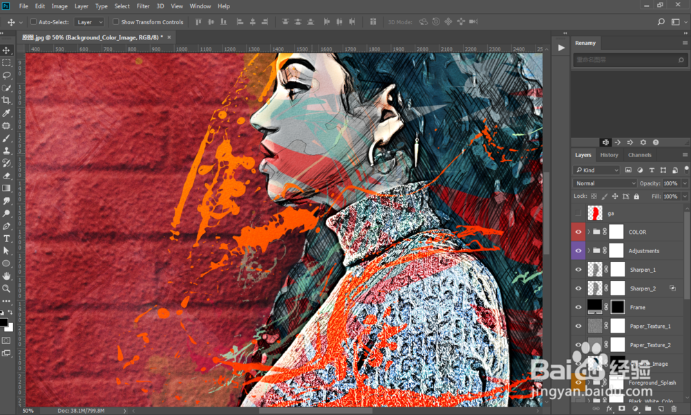Image resolution: width=691 pixels, height=415 pixels.
Task: Select the Crop tool
Action: 6,100
